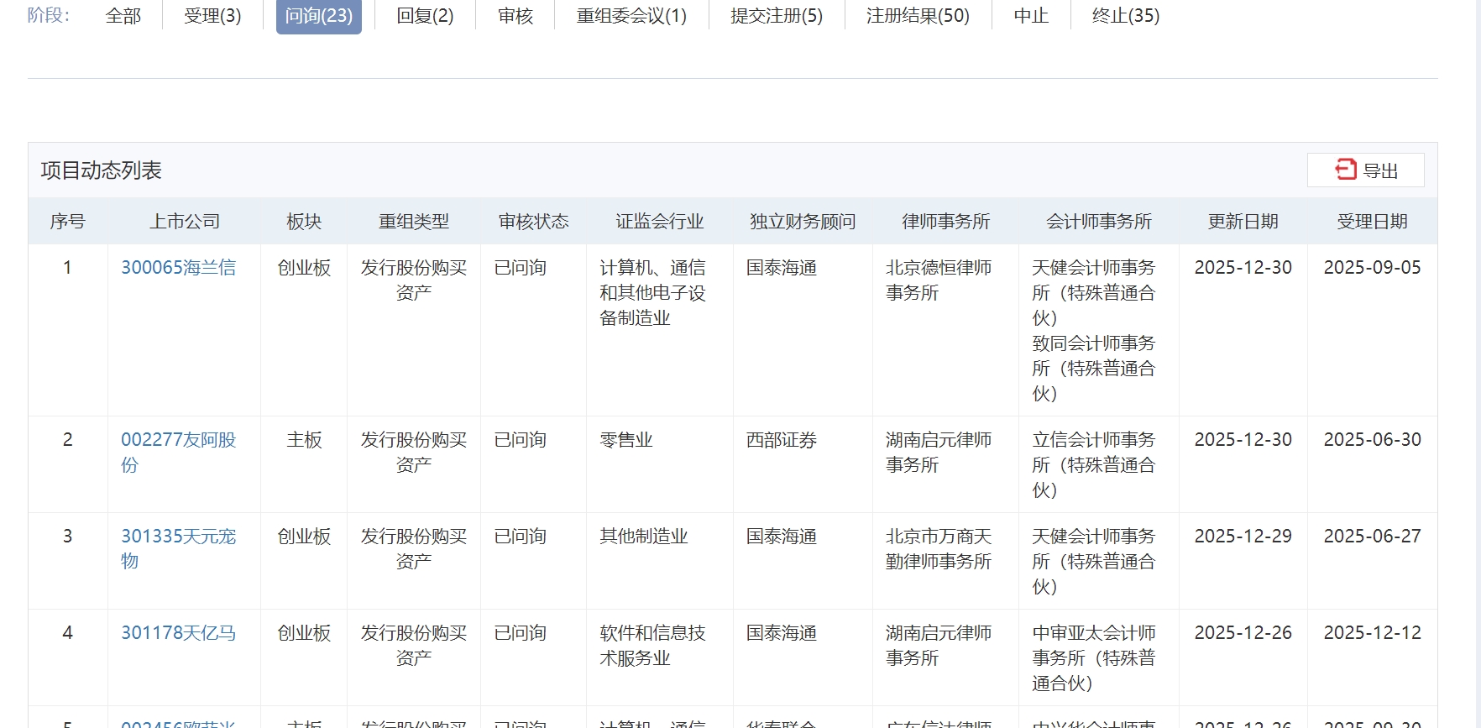The width and height of the screenshot is (1481, 728).
Task: Select the 审核 stage filter
Action: [515, 16]
